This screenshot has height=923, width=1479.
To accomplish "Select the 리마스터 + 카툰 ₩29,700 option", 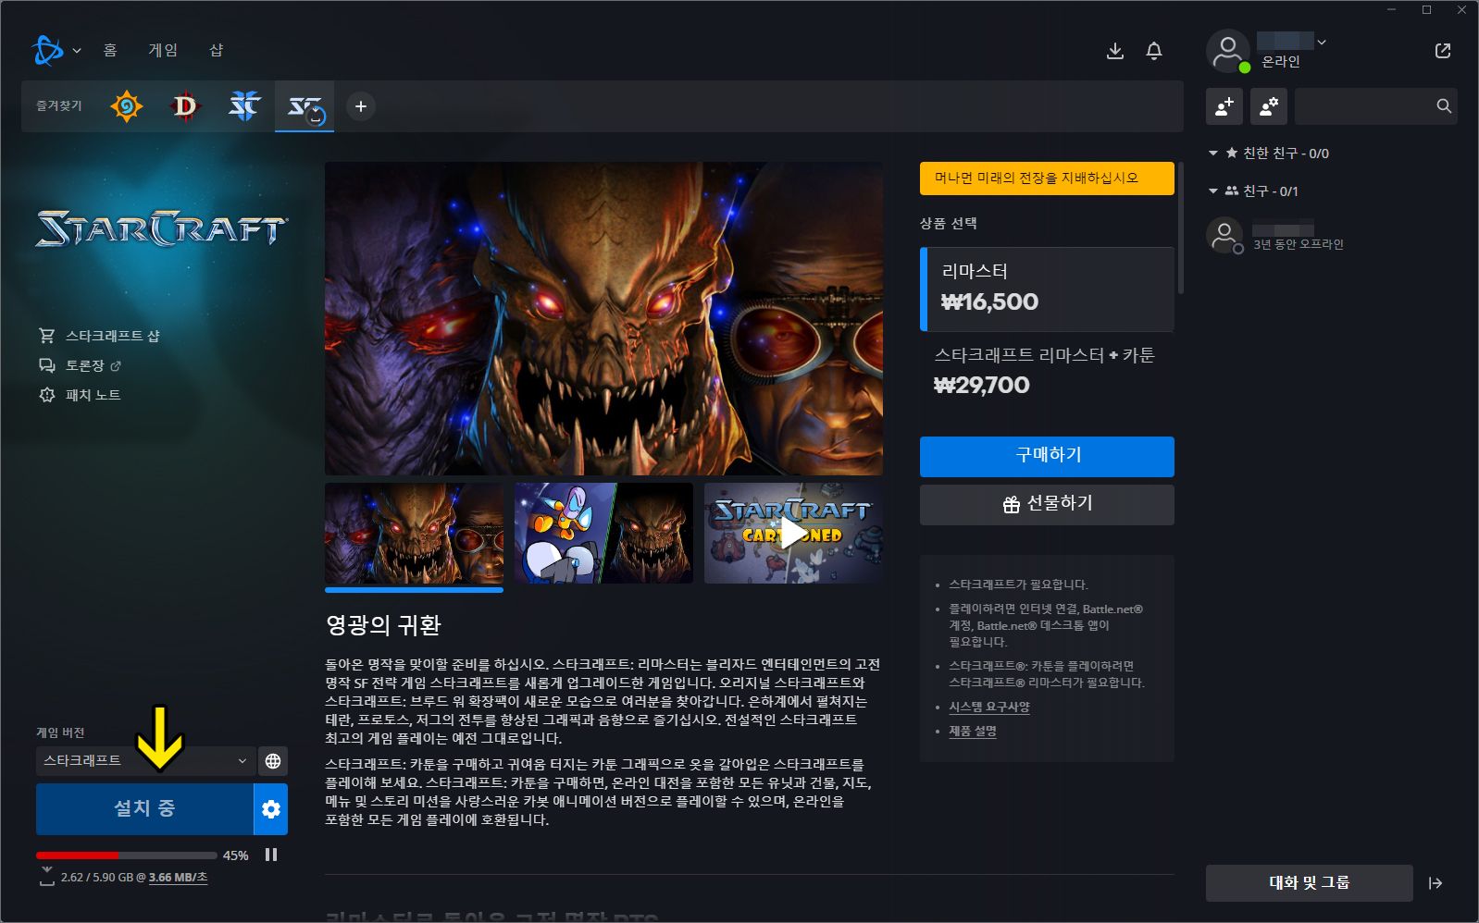I will (1047, 372).
